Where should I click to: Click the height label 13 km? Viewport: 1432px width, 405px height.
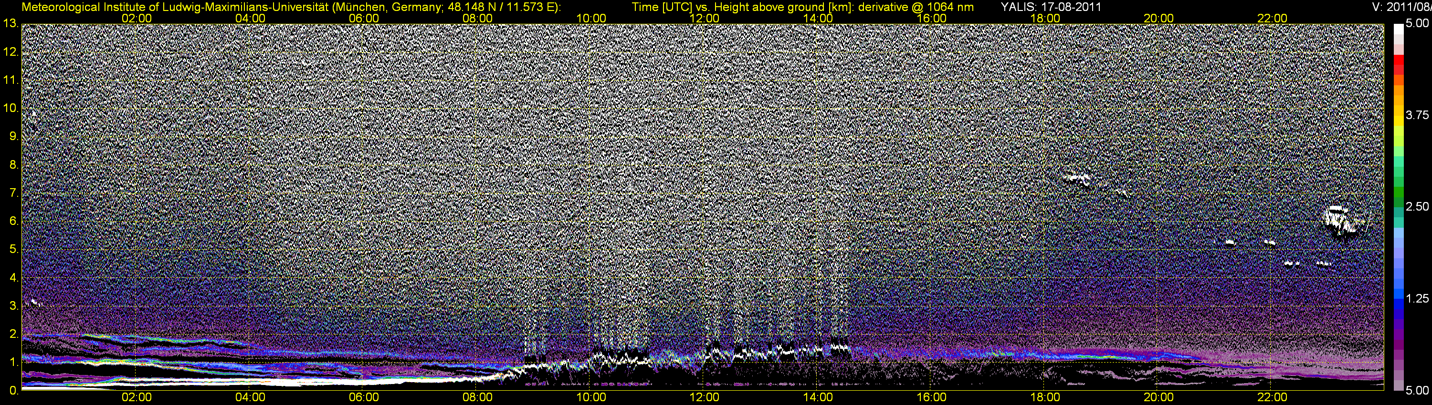pyautogui.click(x=11, y=23)
